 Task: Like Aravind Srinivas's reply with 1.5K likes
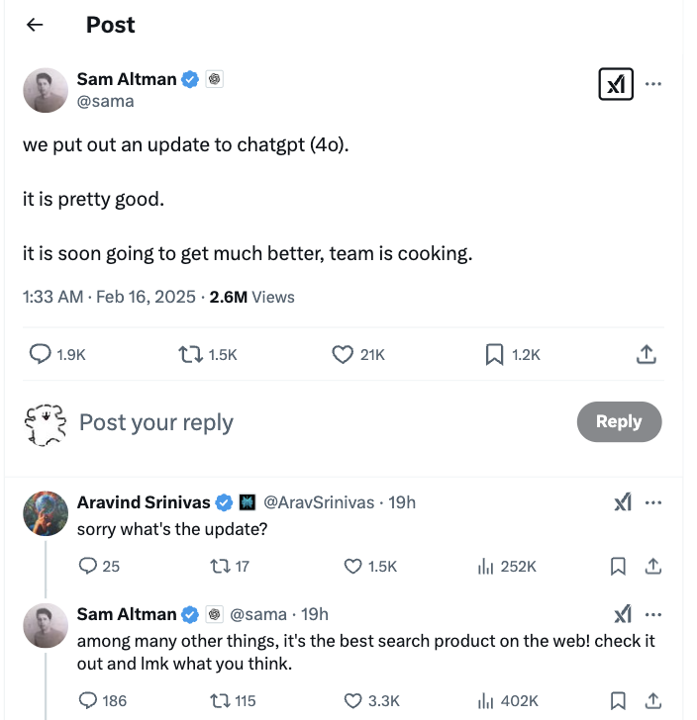click(353, 566)
